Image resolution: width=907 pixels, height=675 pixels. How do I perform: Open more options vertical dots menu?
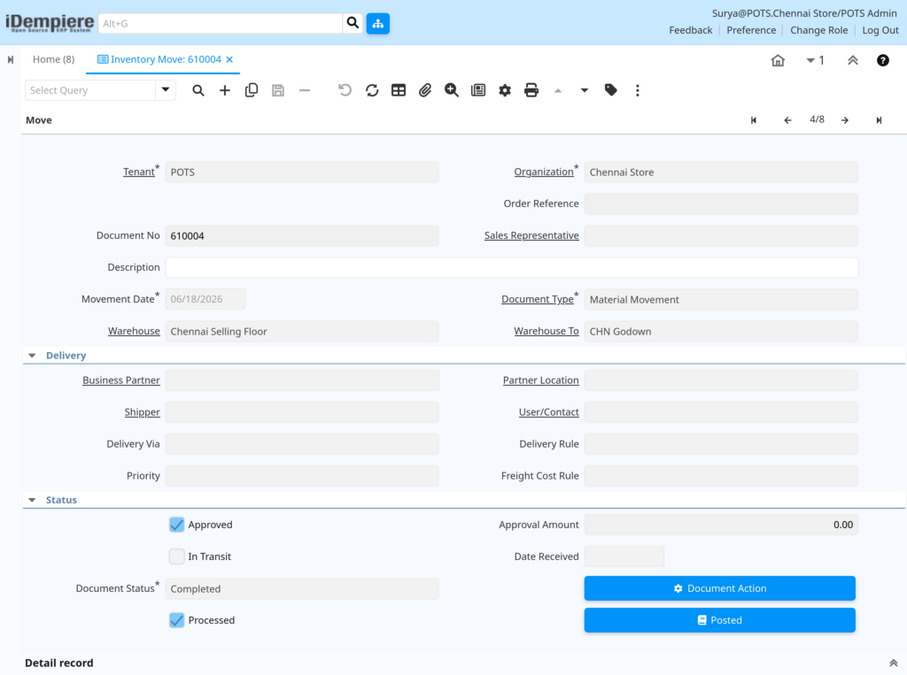[638, 90]
